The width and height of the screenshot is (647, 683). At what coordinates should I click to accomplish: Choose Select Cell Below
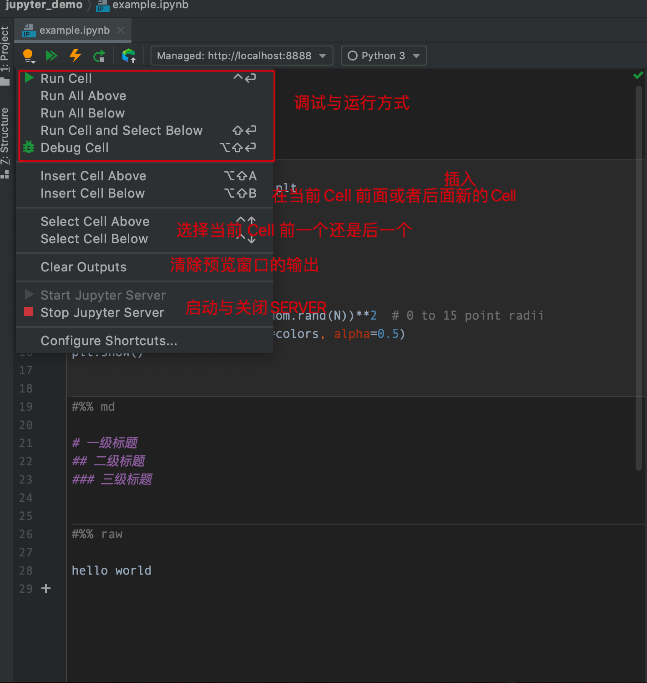(145, 239)
